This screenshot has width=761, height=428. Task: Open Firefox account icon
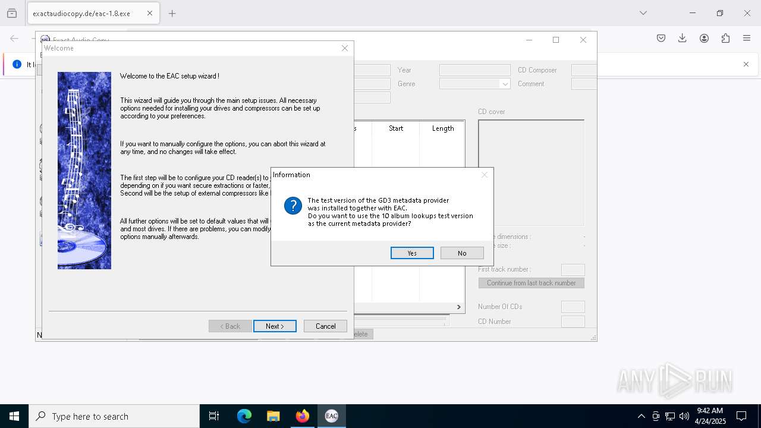coord(704,38)
